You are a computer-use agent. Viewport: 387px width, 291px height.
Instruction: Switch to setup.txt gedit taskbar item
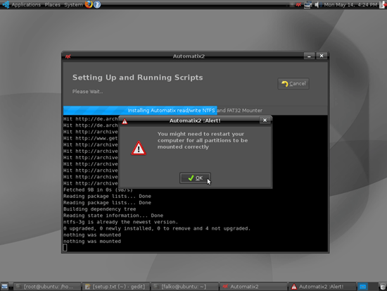pos(115,287)
